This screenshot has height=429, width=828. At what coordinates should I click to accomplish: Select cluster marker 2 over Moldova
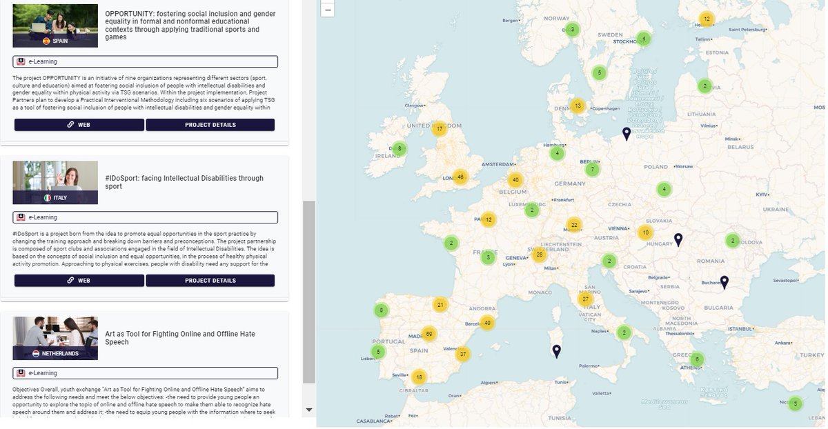pos(732,241)
